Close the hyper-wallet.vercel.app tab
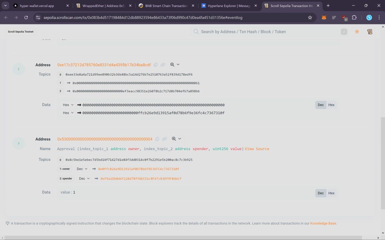Screen dimensions: 385x240 click(67, 6)
